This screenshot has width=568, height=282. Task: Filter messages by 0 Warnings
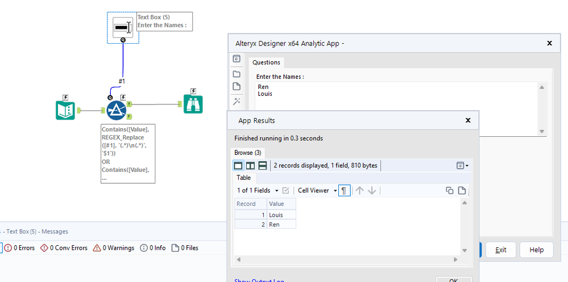[x=113, y=248]
